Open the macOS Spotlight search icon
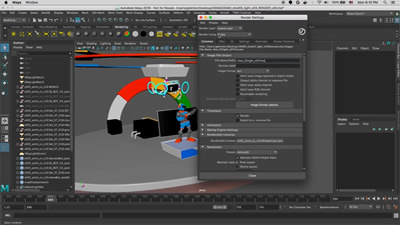 385,2
